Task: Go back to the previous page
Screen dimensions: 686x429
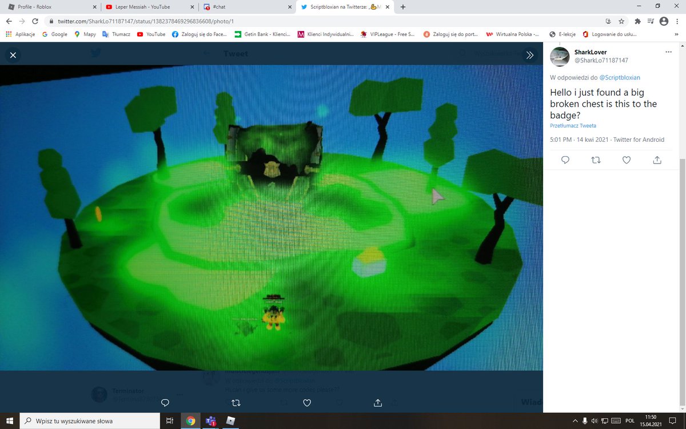Action: pyautogui.click(x=9, y=21)
